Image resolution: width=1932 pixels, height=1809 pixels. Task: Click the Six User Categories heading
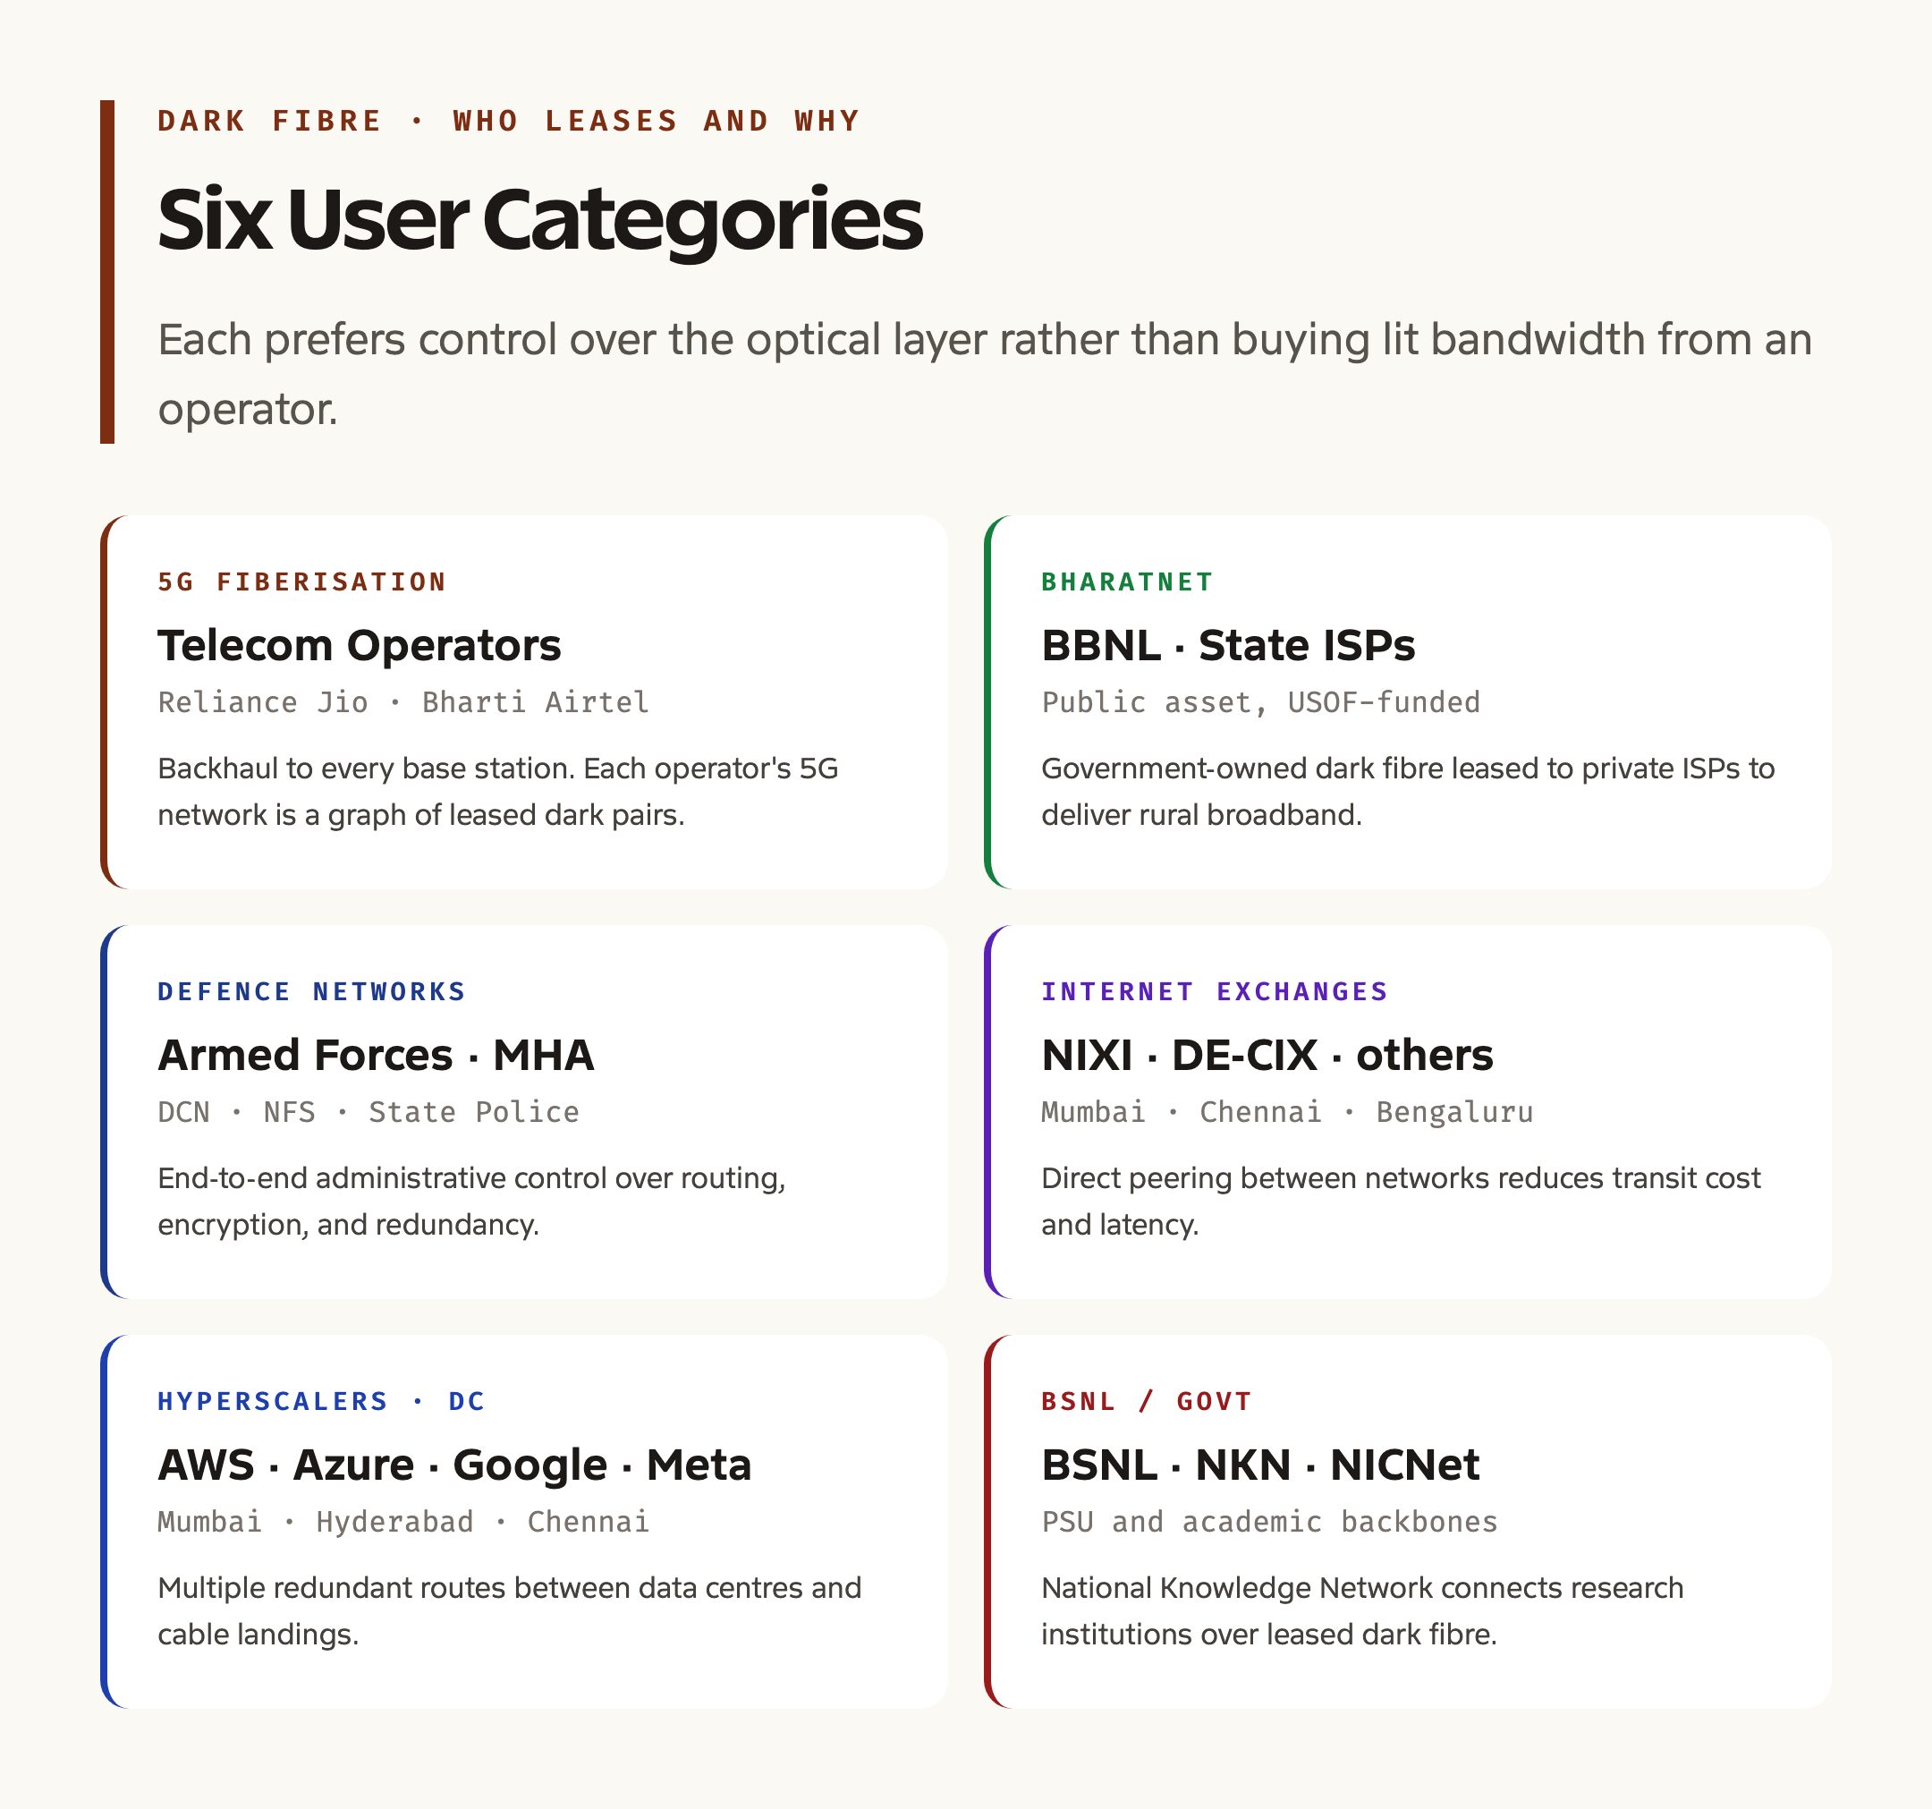coord(539,220)
